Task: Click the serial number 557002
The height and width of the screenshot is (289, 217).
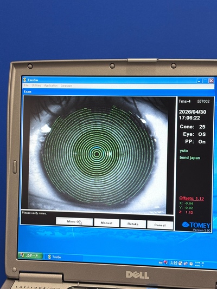Action: [203, 102]
